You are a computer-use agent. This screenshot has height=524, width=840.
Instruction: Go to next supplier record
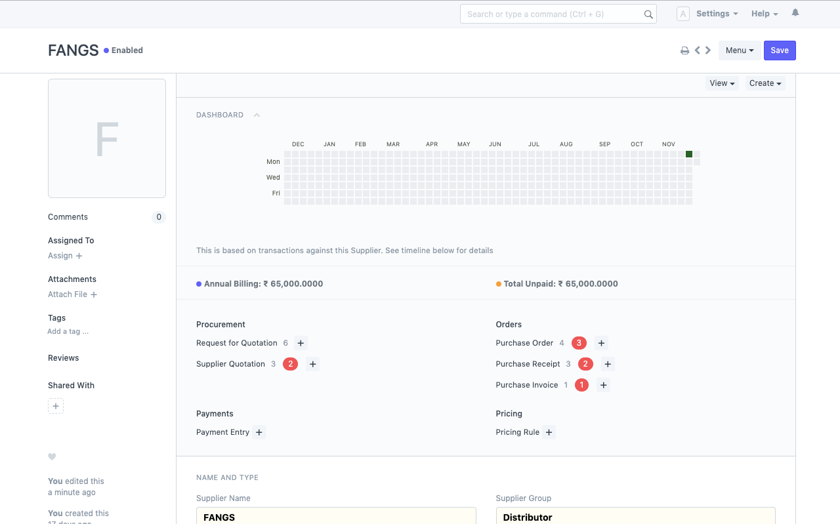[708, 50]
